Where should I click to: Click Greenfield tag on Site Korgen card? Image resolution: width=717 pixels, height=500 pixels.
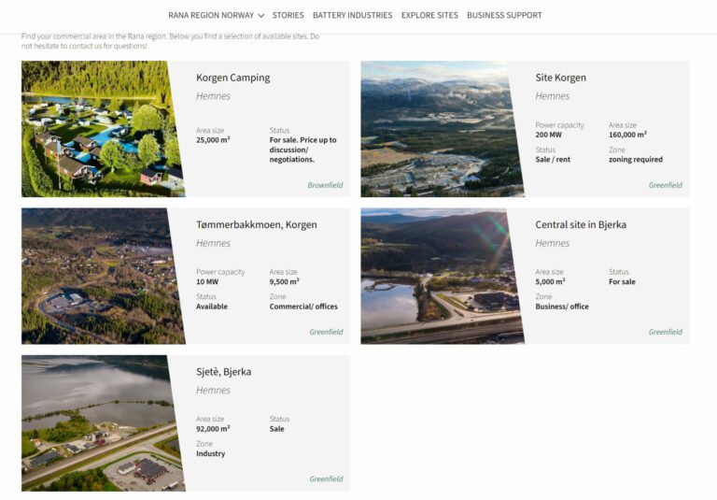tap(665, 185)
